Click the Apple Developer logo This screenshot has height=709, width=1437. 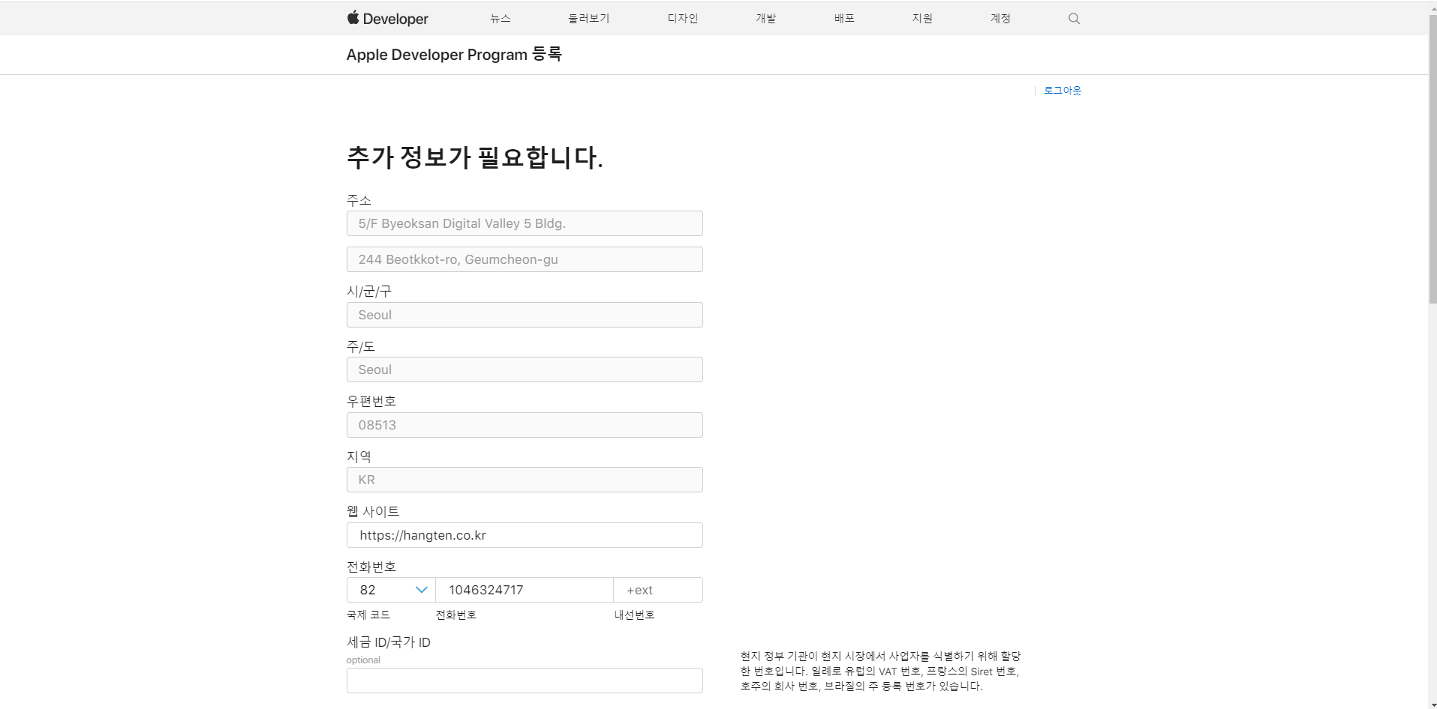(387, 18)
